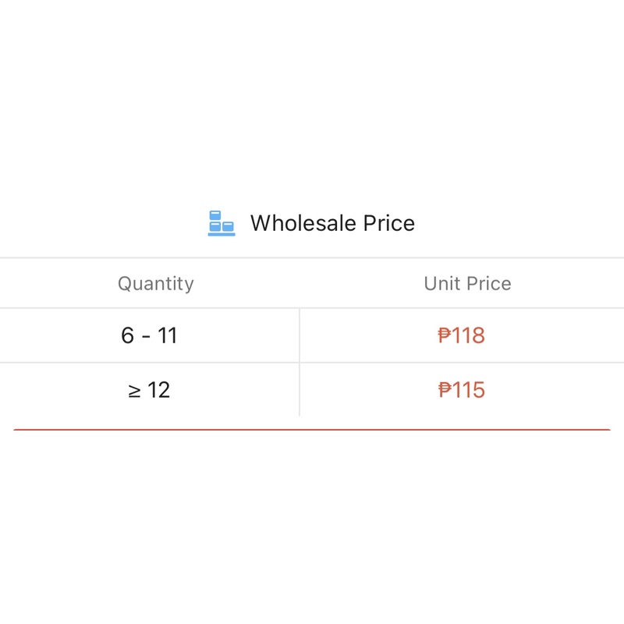Click the Quantity column header
This screenshot has width=624, height=624.
pos(156,283)
